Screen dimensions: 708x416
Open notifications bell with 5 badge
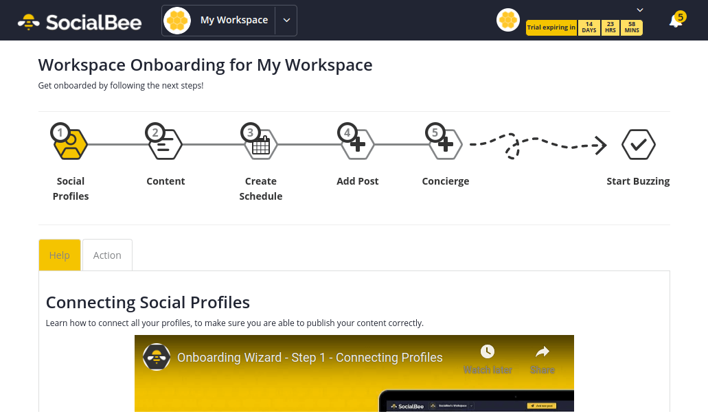(x=676, y=21)
